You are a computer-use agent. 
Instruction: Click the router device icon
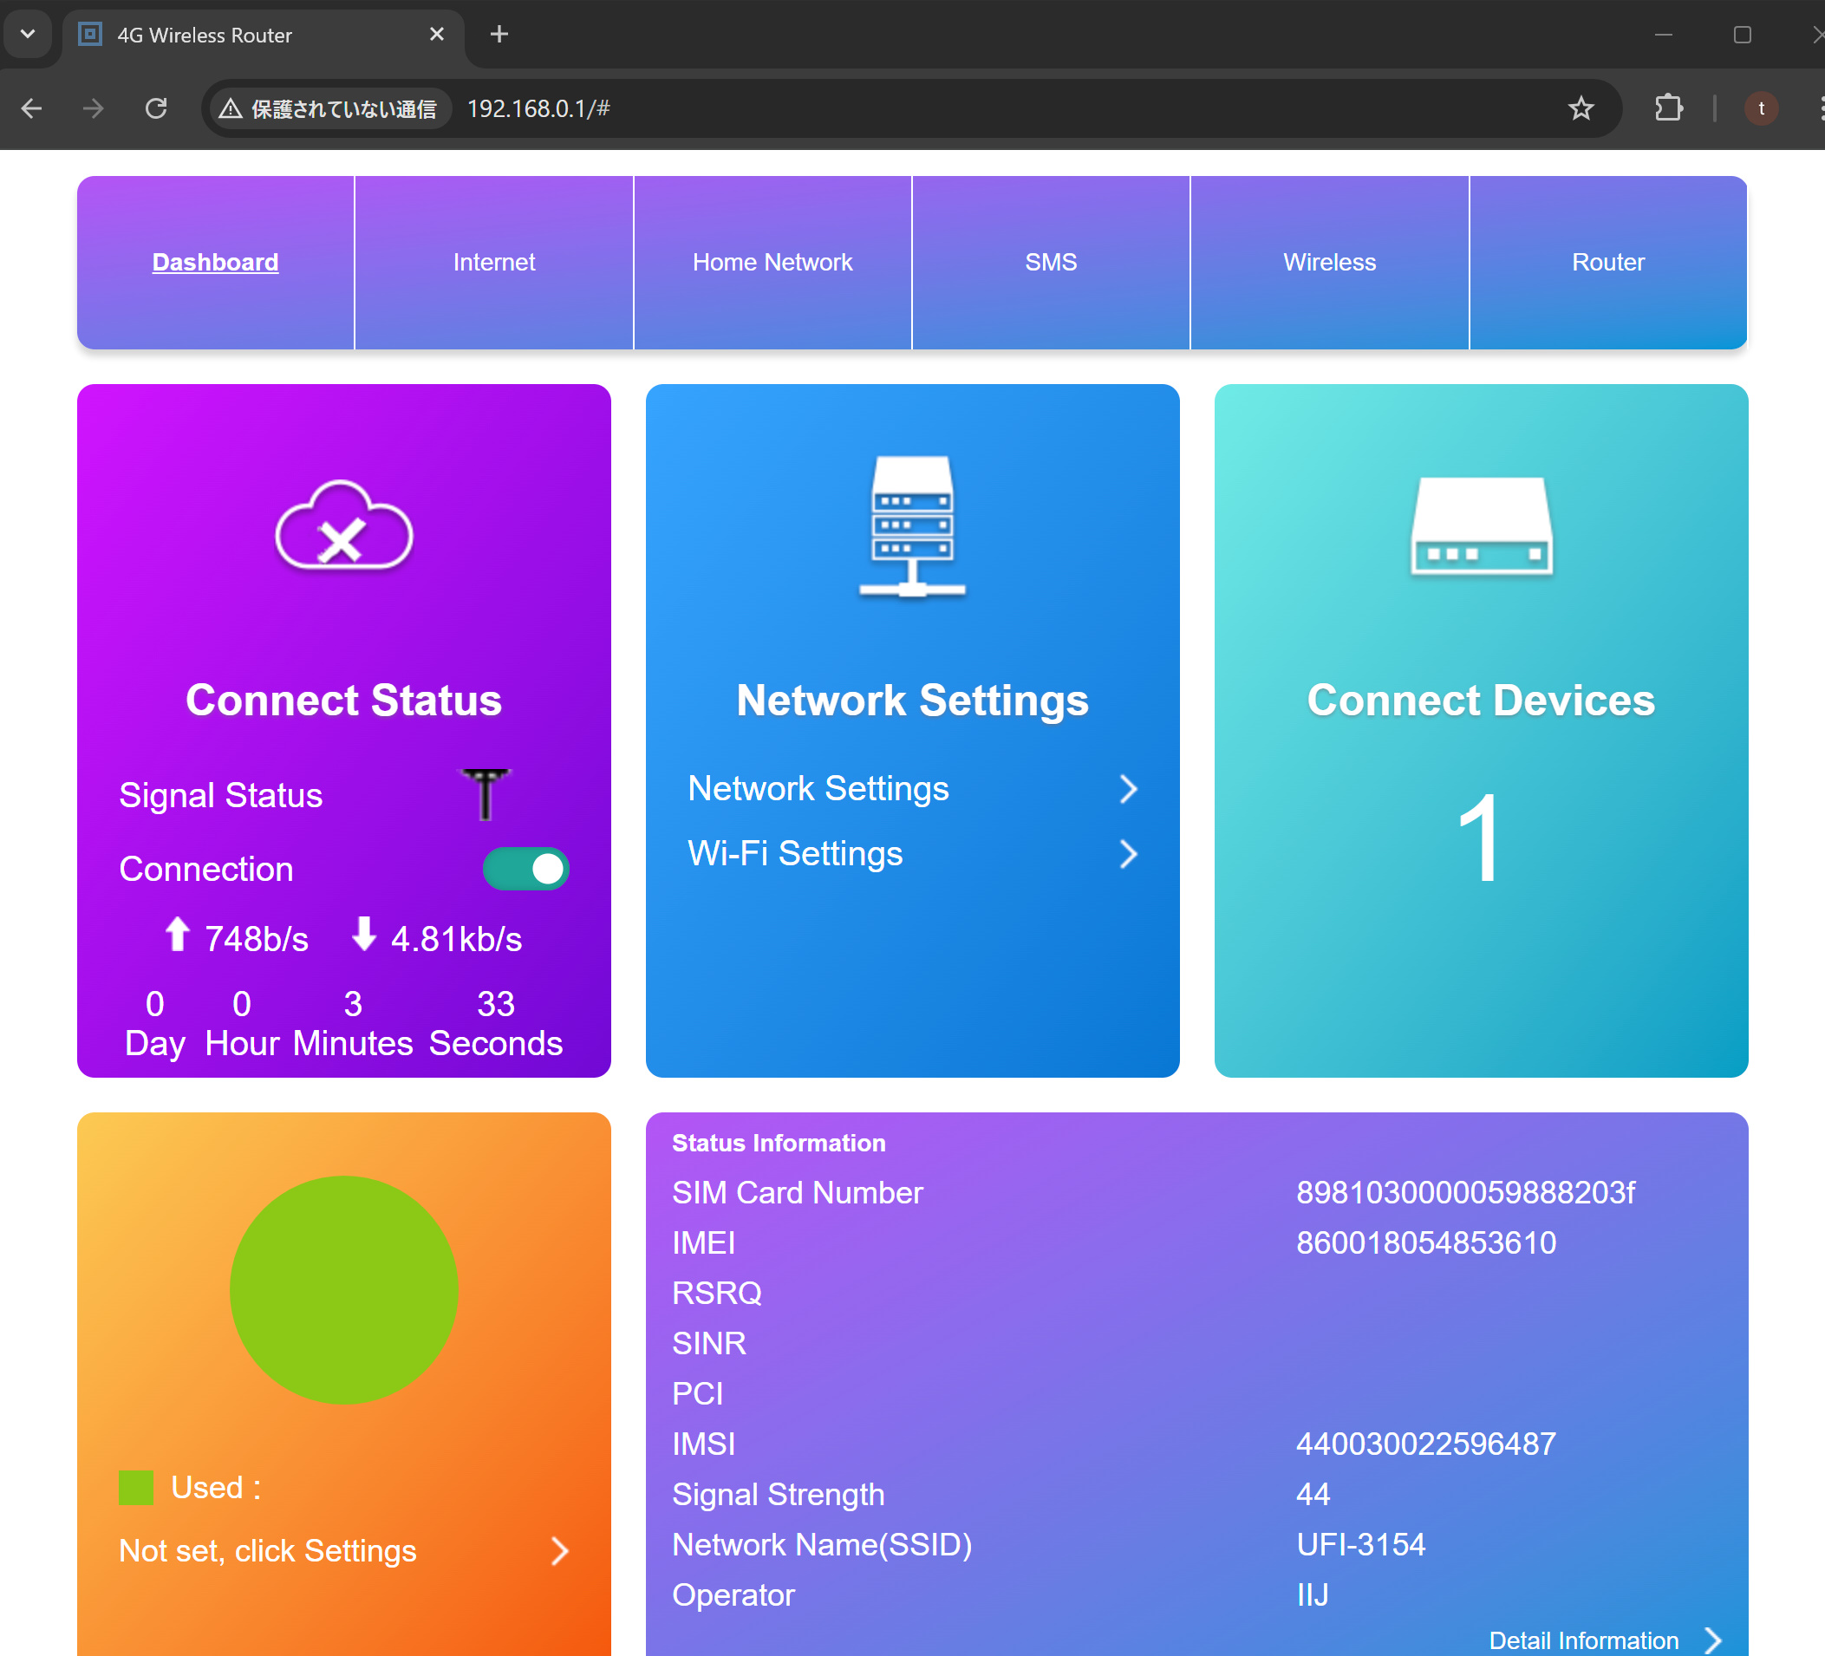coord(1481,526)
